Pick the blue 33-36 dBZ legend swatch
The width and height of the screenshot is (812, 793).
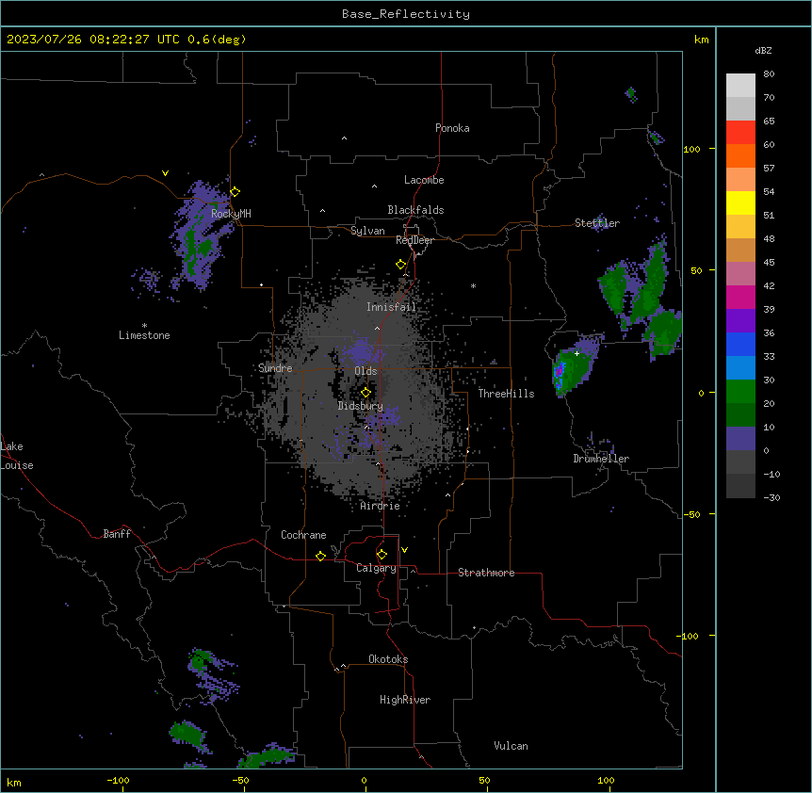tap(740, 344)
